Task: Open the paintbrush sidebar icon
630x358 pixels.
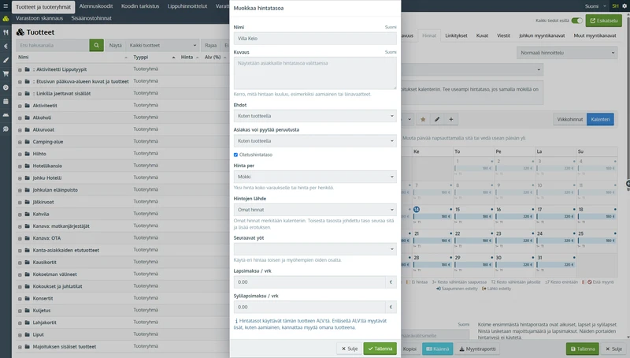Action: point(6,60)
